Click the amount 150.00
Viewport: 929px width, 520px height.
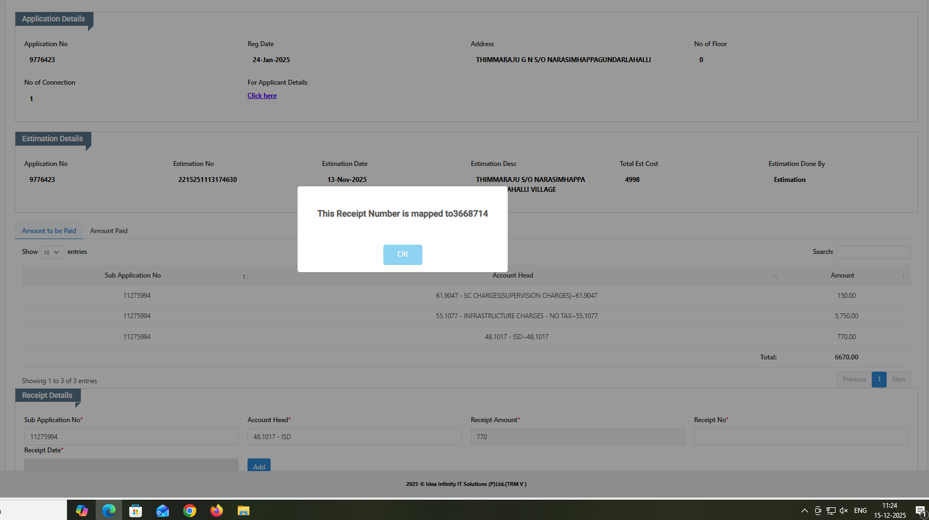click(x=846, y=296)
